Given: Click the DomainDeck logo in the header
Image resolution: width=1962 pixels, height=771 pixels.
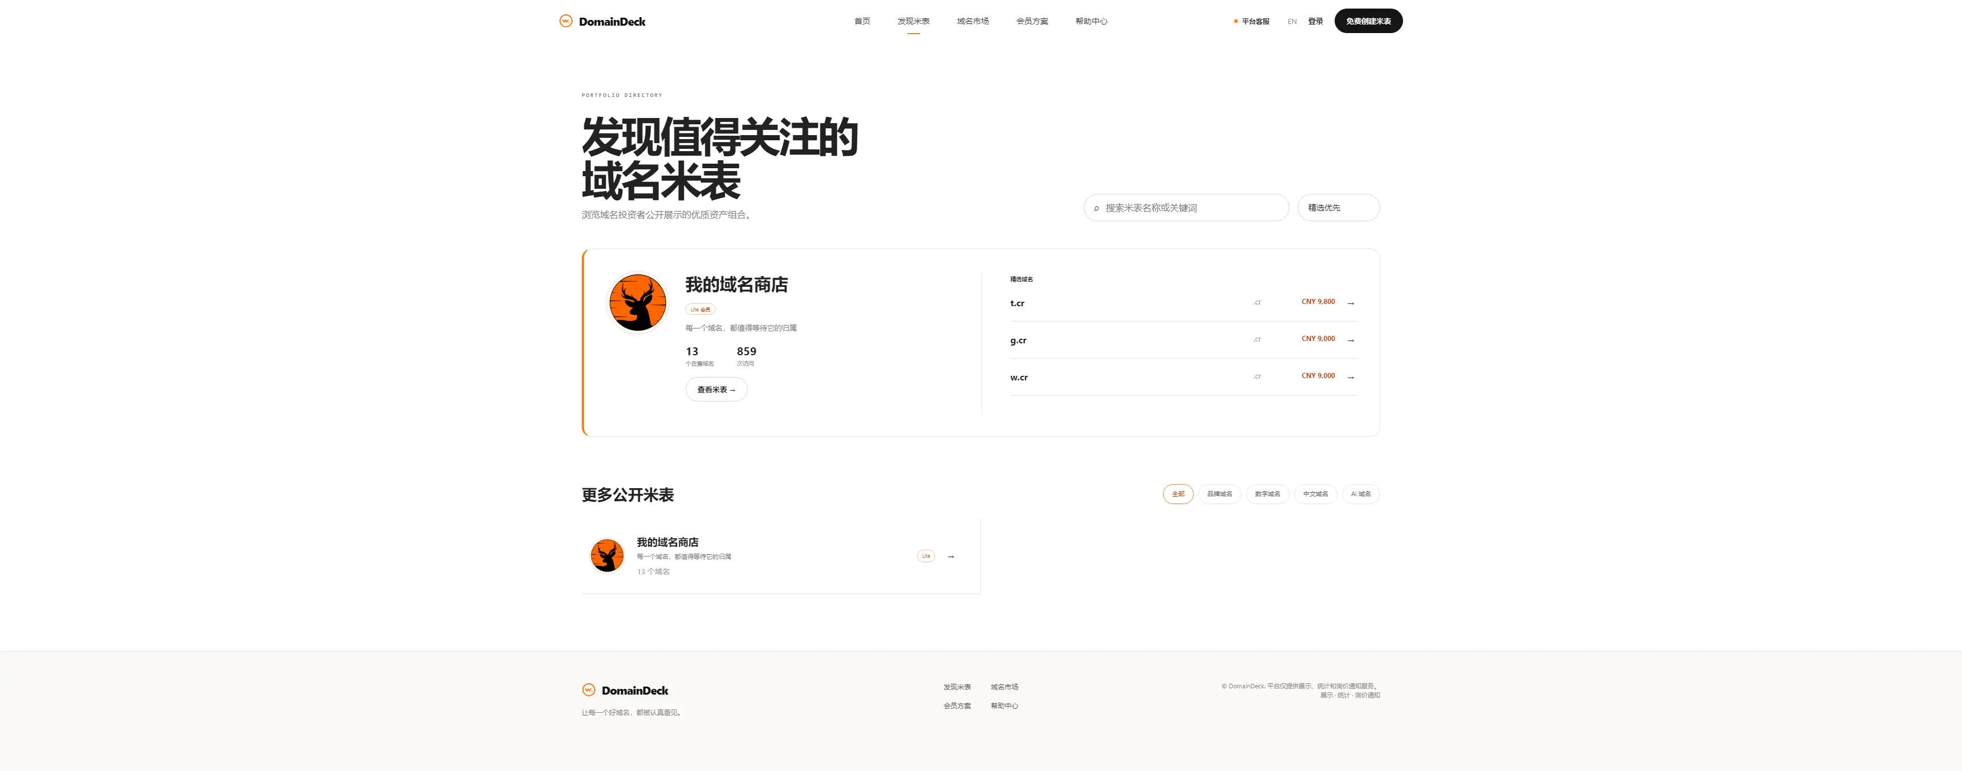Looking at the screenshot, I should (x=602, y=21).
